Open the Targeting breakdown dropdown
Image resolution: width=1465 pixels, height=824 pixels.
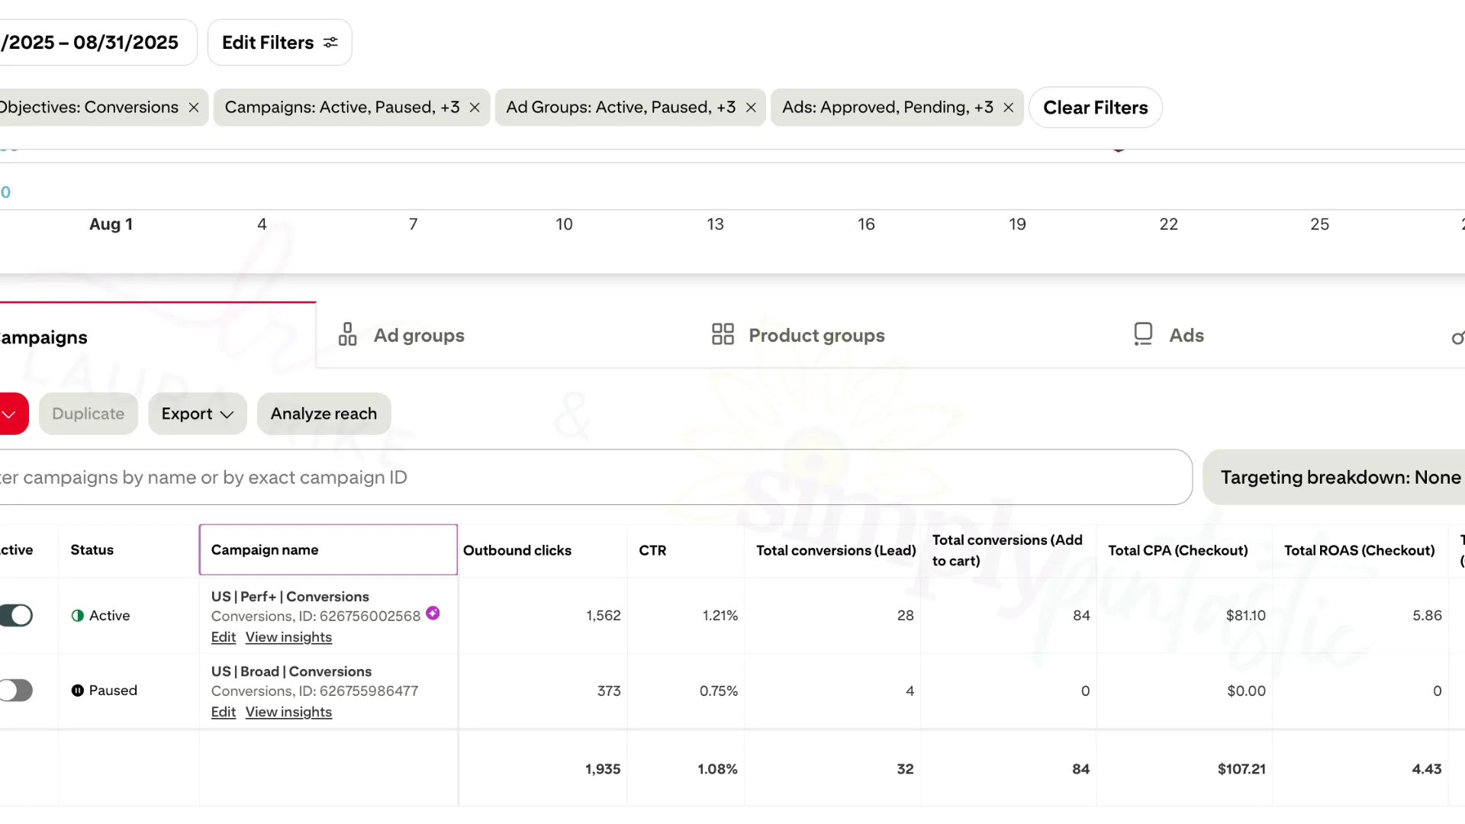(1340, 478)
